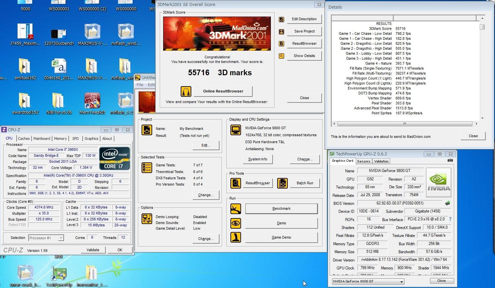Click the Batch Run icon

(x=282, y=183)
